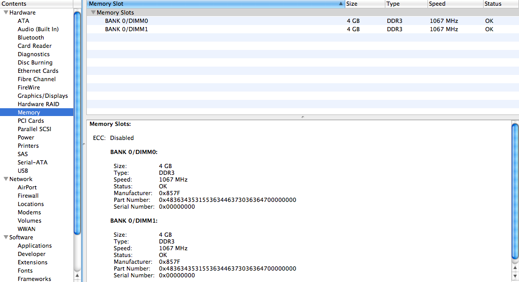Click the BANK 0/DIMM0 details heading
Viewport: 519px width, 282px height.
click(x=134, y=152)
